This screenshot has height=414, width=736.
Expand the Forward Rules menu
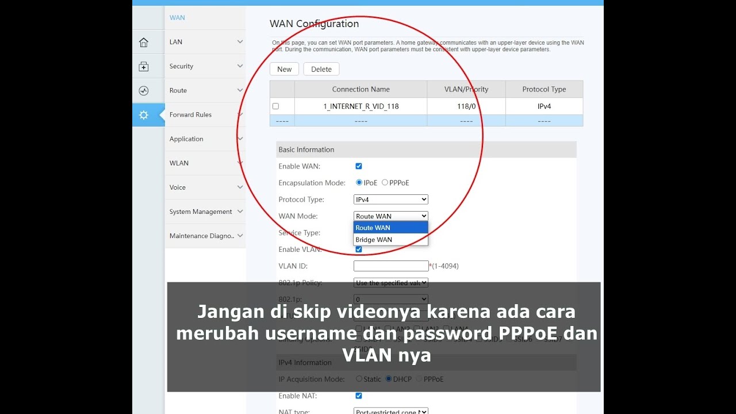[205, 114]
